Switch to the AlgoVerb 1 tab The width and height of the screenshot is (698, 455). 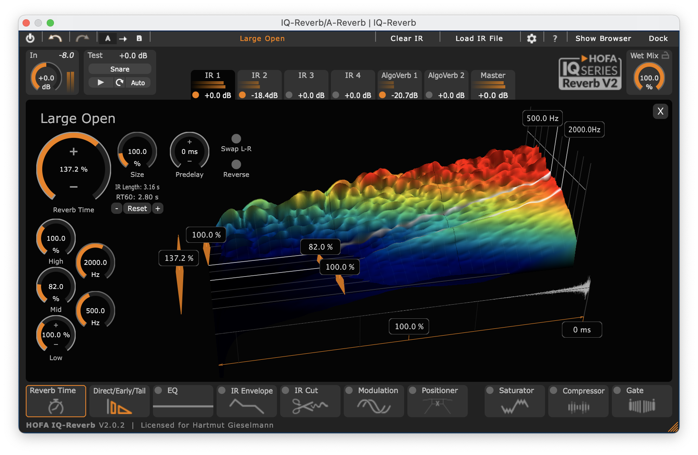(399, 76)
